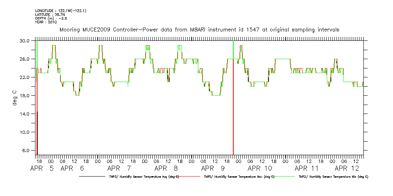Click the red vertical spike near APR 9
Viewport: 393px width, 196px height.
point(233,117)
